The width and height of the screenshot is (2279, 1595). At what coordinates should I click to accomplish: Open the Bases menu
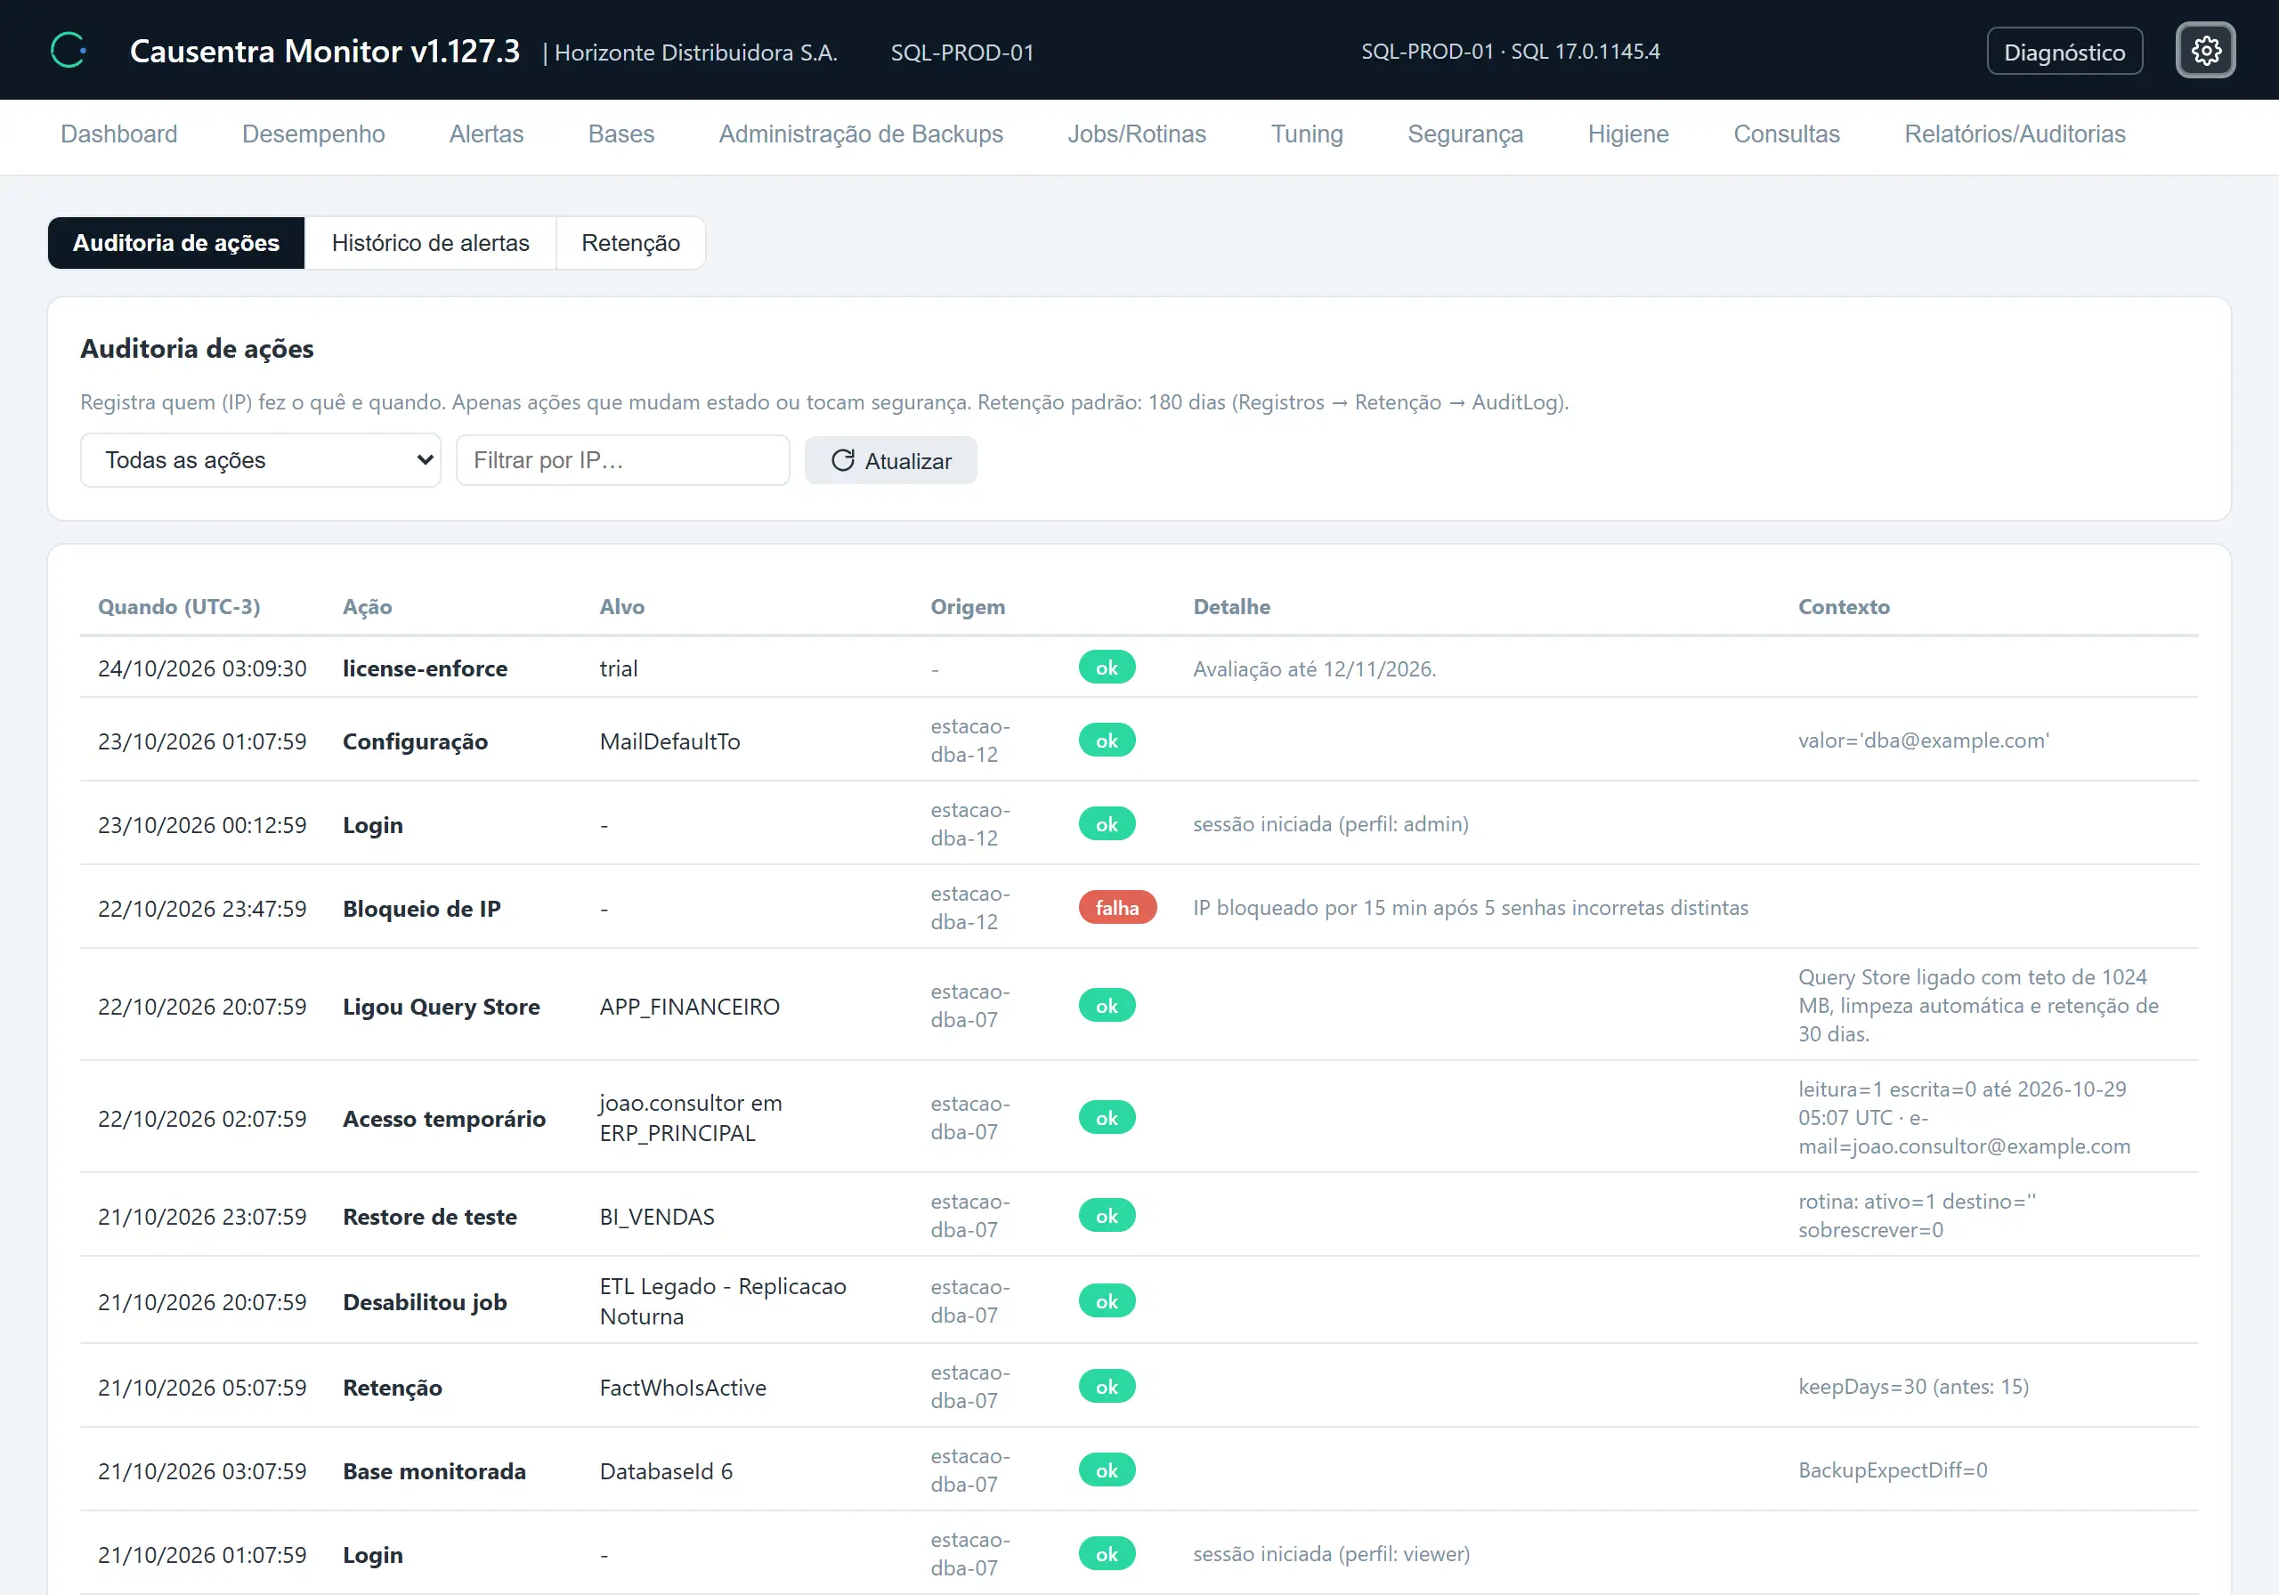[621, 134]
